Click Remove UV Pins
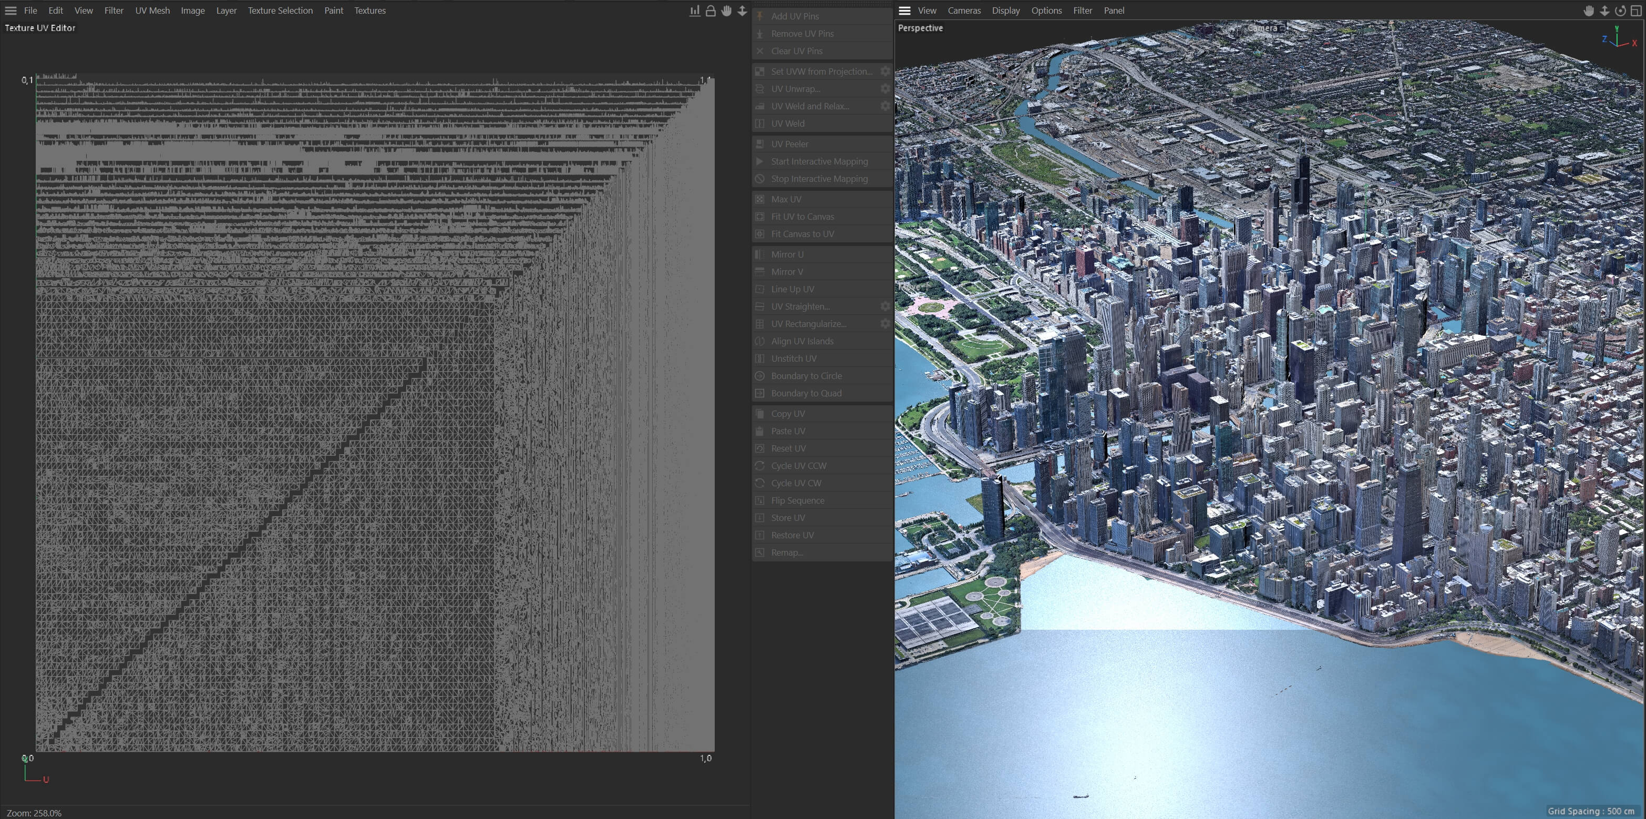 coord(822,33)
